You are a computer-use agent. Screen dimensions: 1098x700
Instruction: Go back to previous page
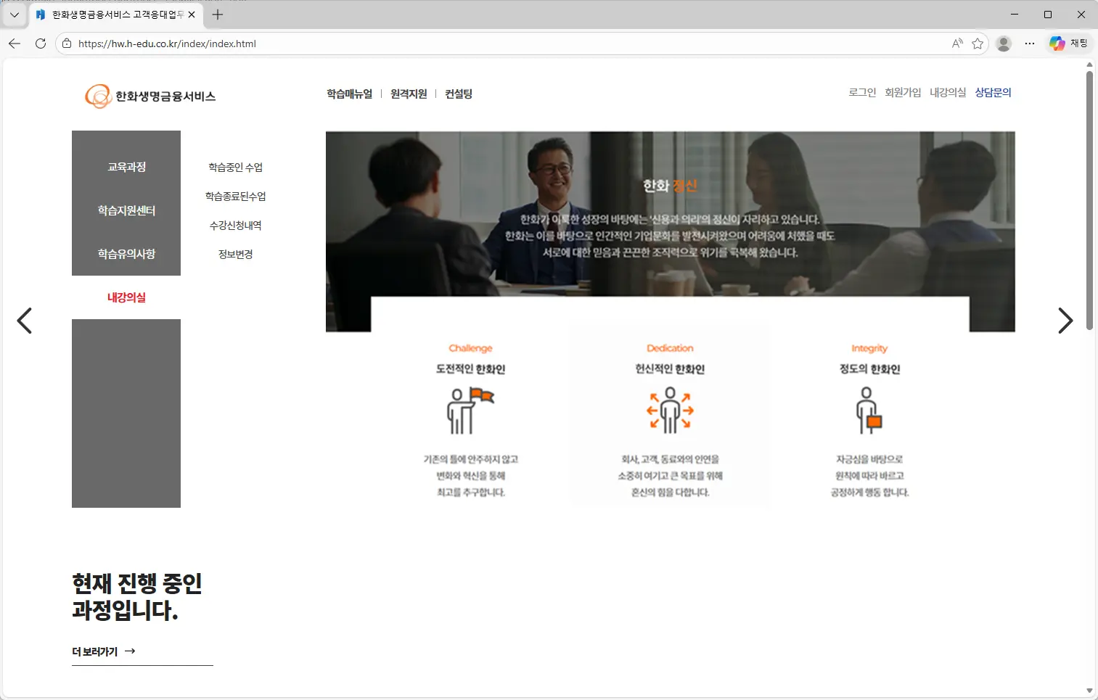pos(15,44)
